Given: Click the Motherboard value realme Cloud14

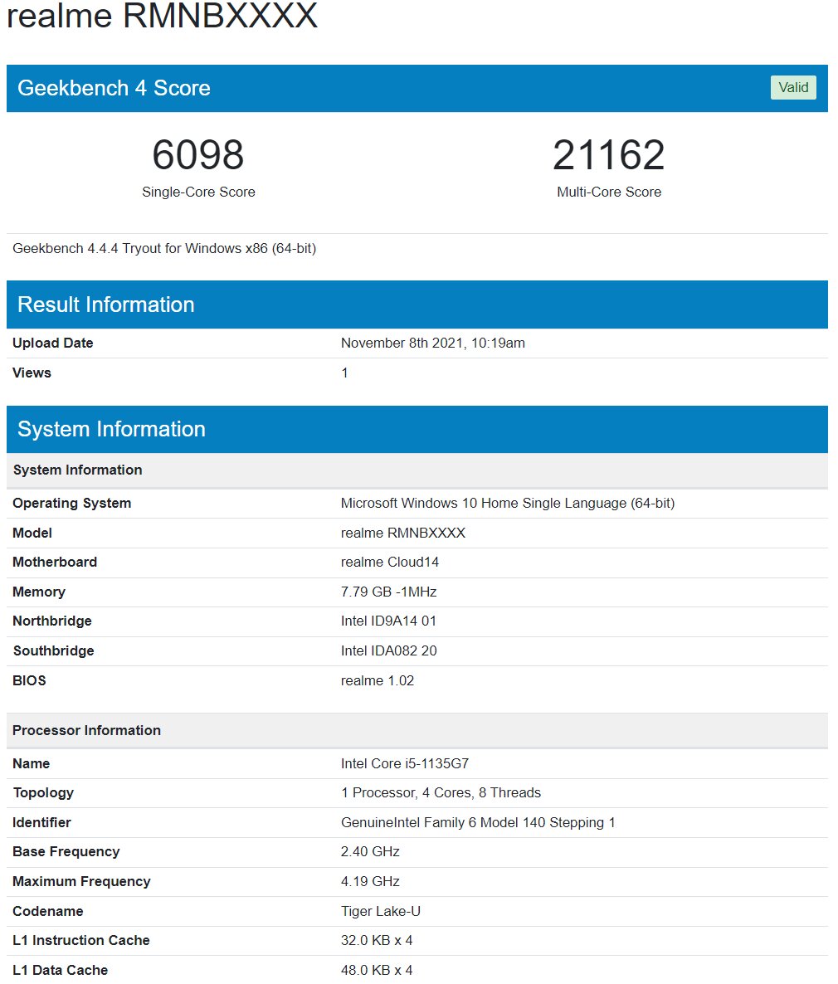Looking at the screenshot, I should click(x=389, y=563).
